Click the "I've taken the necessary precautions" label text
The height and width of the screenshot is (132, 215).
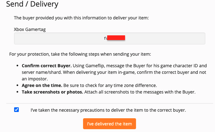[108, 110]
